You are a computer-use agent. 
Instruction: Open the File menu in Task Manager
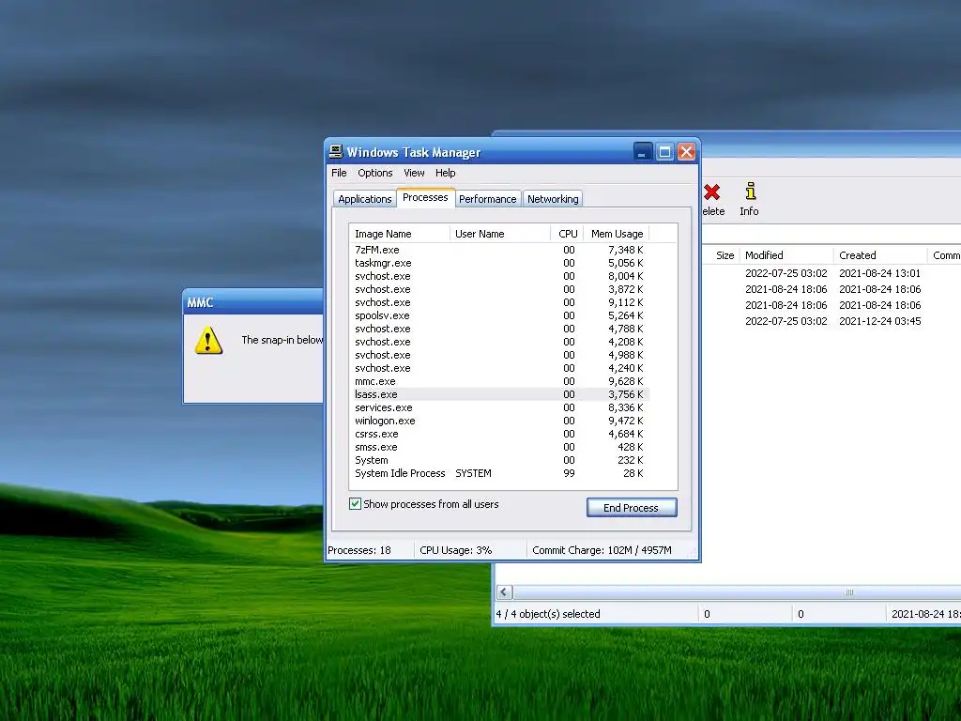(x=339, y=173)
